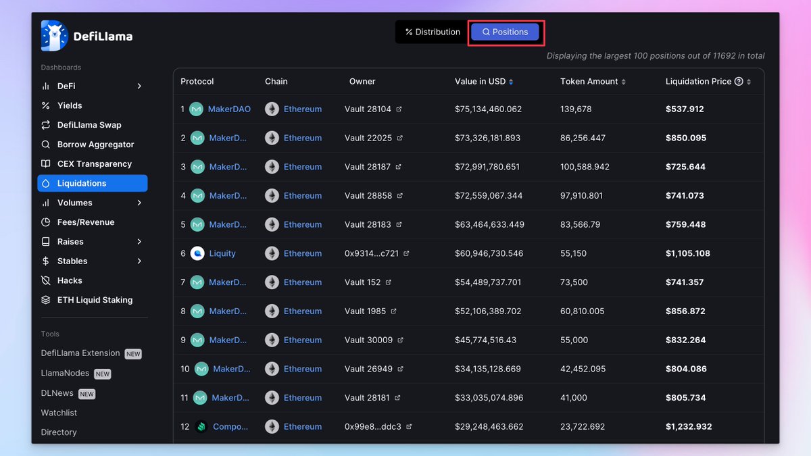Open external link icon beside 0x9314...c721
This screenshot has height=456, width=811.
[406, 253]
